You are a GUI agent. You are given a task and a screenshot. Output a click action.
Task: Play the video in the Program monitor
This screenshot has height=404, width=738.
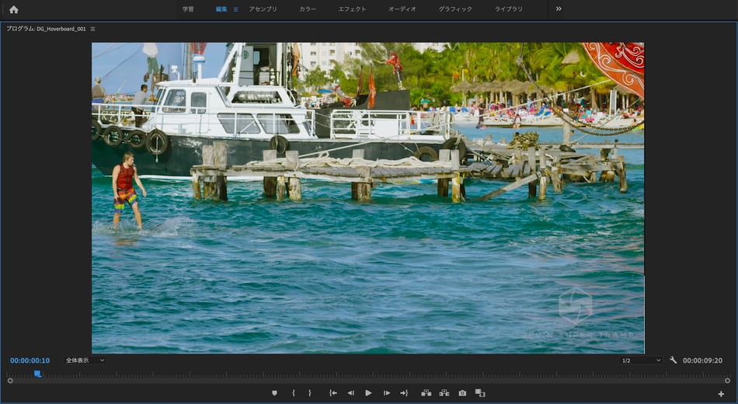click(368, 393)
